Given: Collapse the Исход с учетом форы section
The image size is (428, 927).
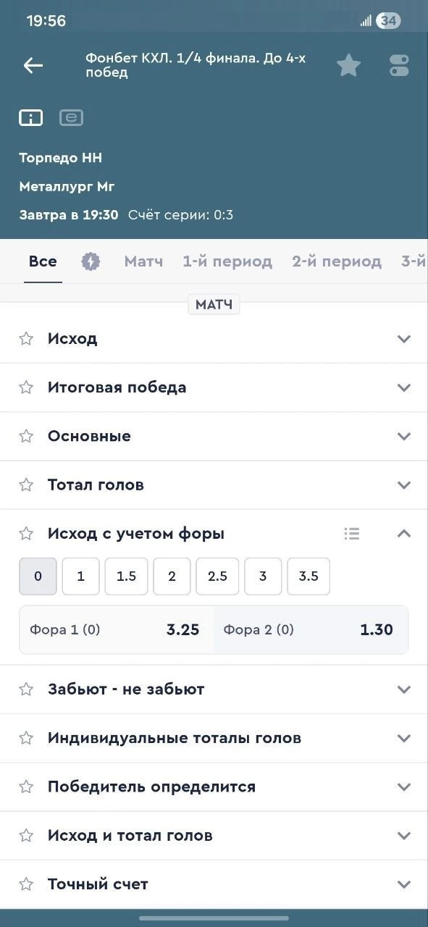Looking at the screenshot, I should 403,534.
